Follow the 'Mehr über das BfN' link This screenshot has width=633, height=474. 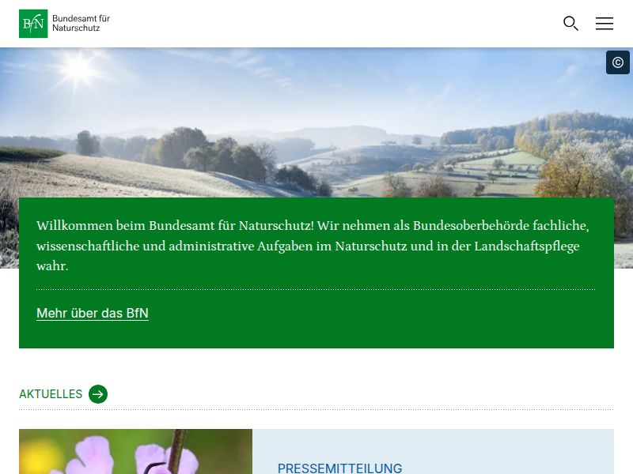tap(93, 314)
